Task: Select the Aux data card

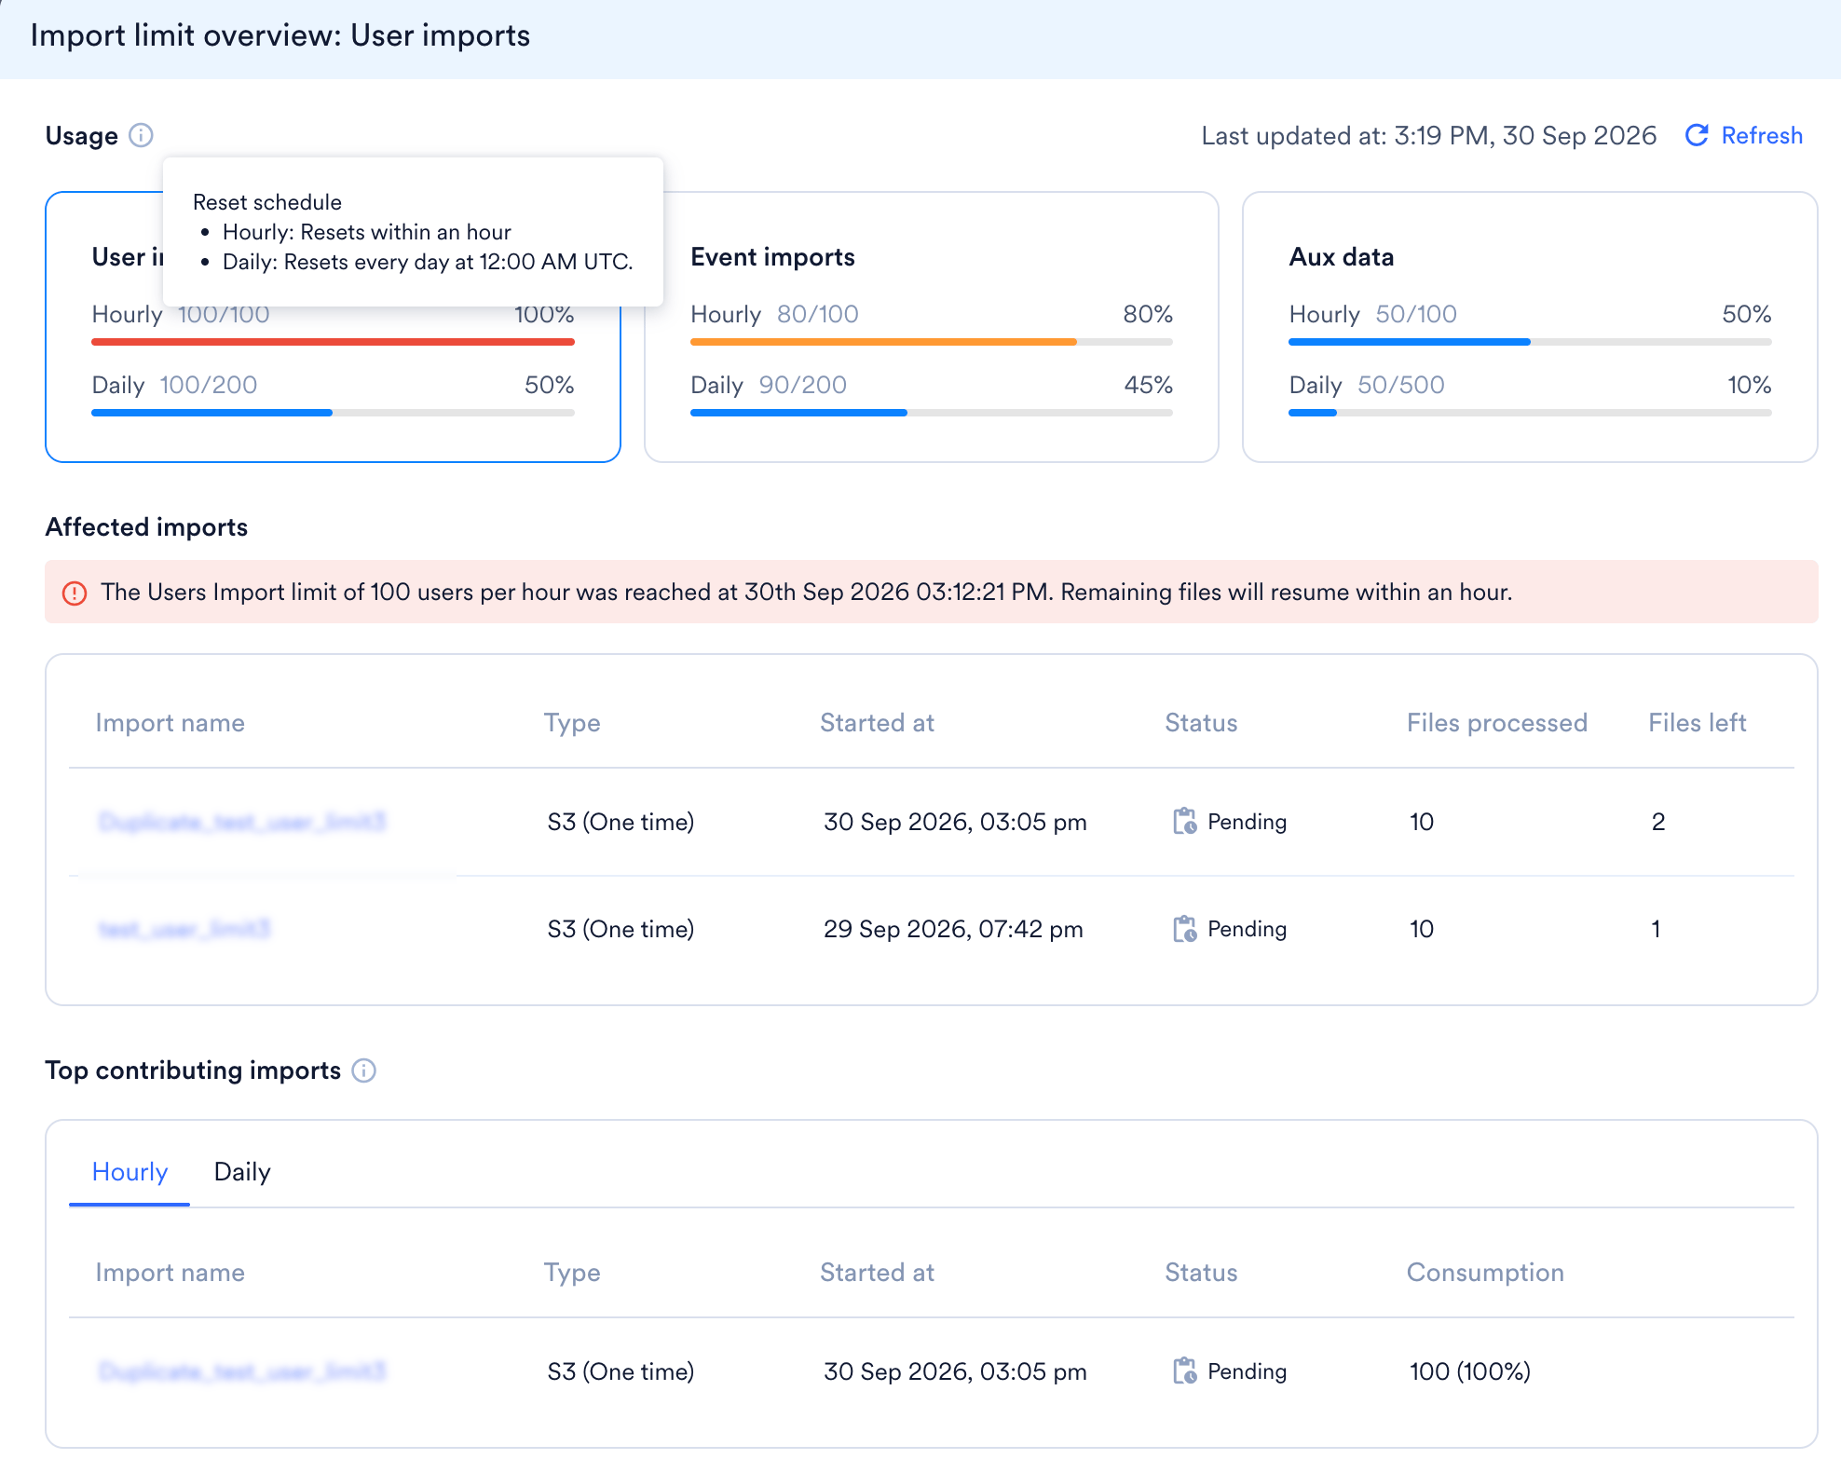Action: coord(1530,327)
